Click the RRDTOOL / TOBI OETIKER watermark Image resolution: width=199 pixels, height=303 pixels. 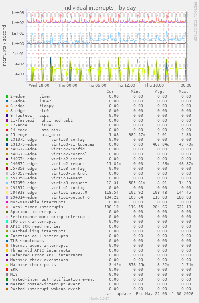coord(195,22)
